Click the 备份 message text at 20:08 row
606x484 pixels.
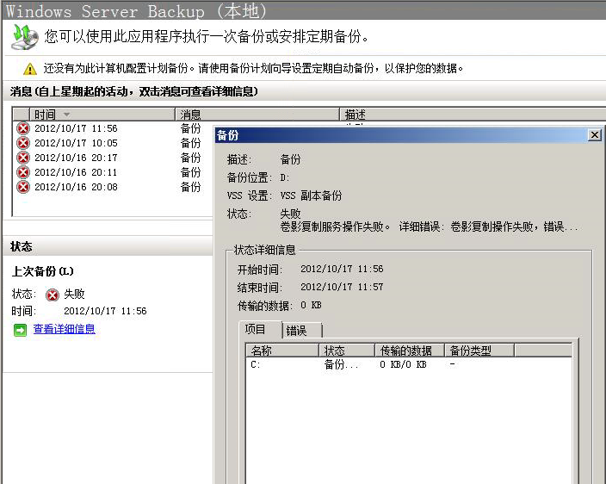click(190, 187)
